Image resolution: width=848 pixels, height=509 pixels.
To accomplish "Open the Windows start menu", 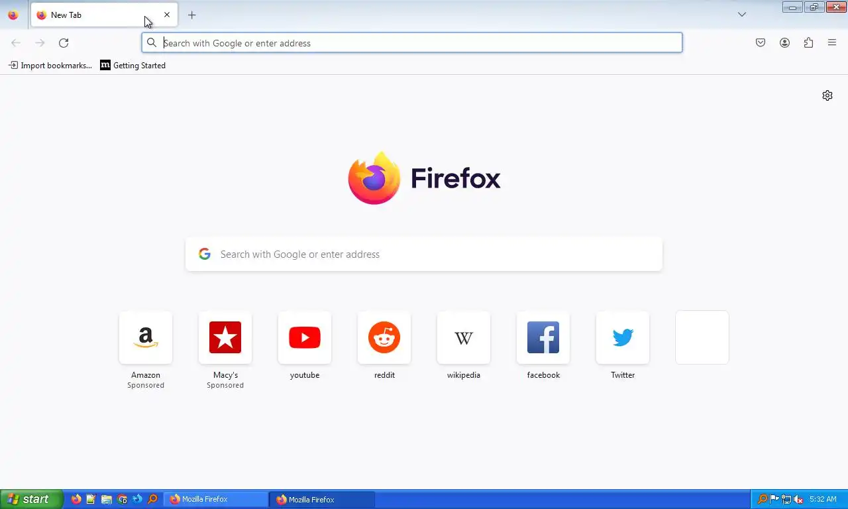I will (32, 499).
